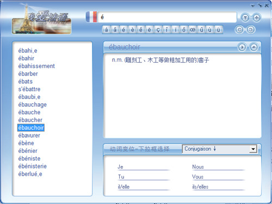Click the Chinese definition text of ébauchoir
Image resolution: width=272 pixels, height=204 pixels.
click(160, 60)
